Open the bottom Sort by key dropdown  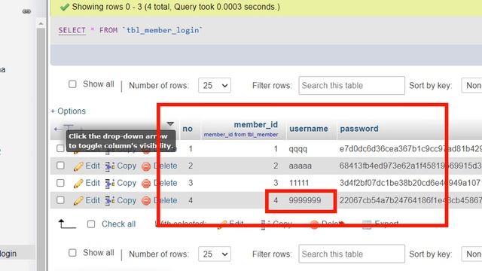click(x=471, y=254)
